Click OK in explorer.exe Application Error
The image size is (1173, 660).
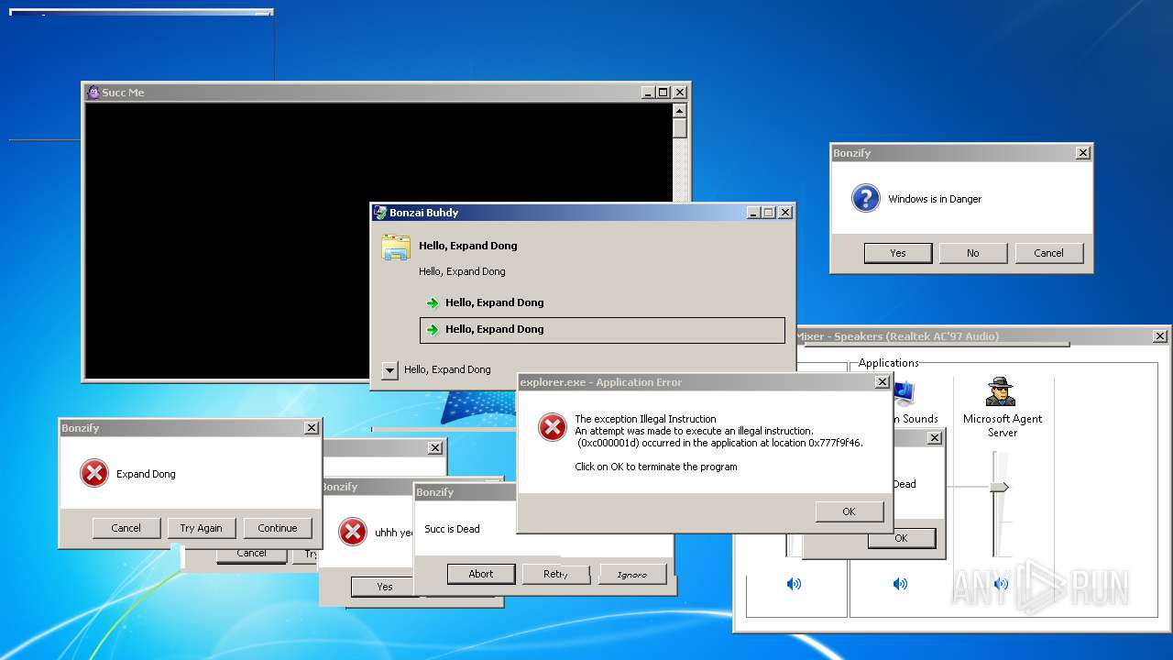(849, 511)
